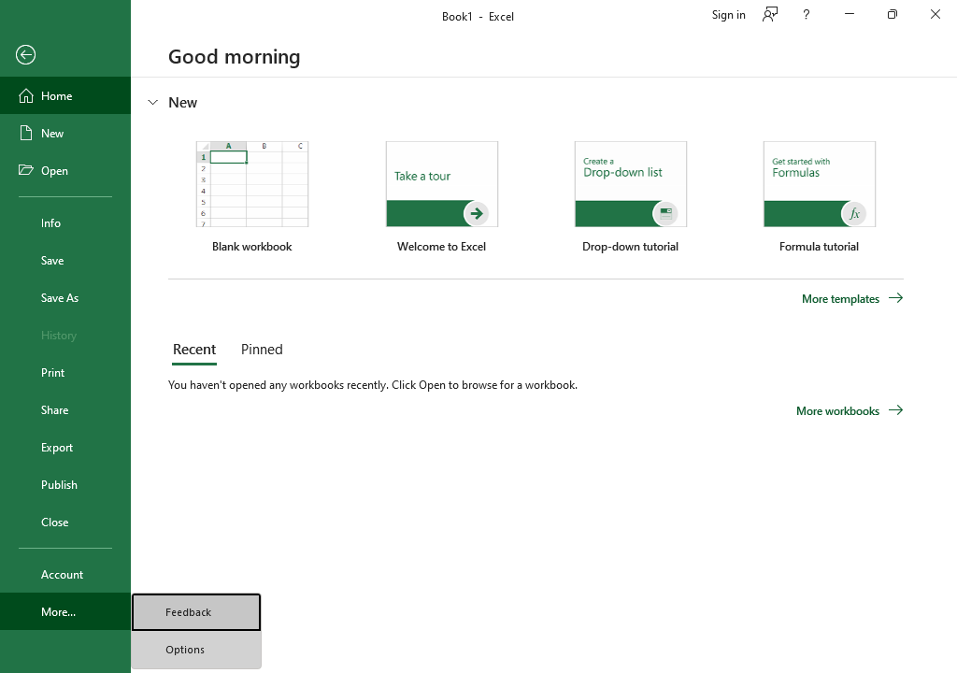Click Publish in the sidebar

point(65,484)
